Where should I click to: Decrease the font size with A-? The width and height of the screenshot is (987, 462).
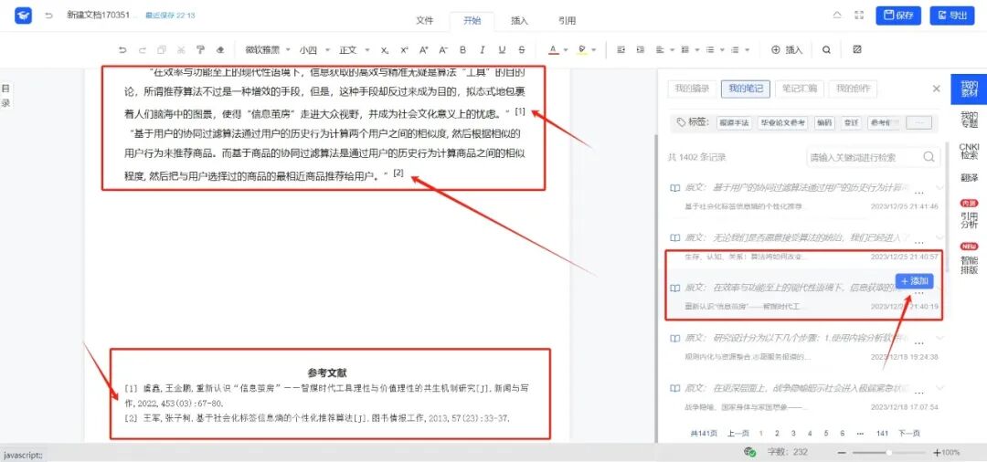tap(443, 49)
